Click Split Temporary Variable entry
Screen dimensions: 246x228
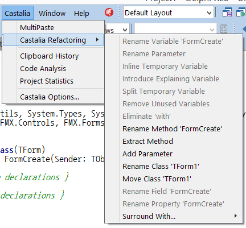click(174, 92)
